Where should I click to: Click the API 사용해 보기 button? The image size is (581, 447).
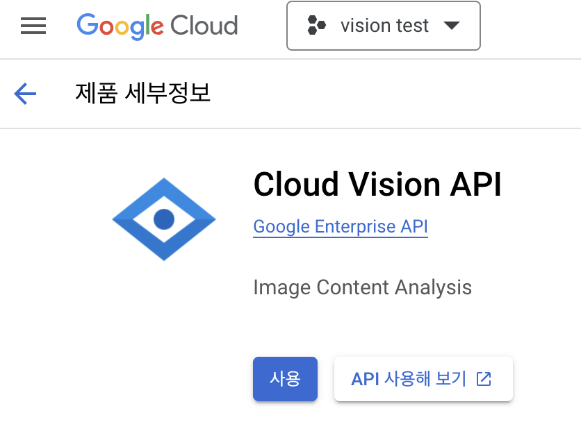tap(423, 379)
